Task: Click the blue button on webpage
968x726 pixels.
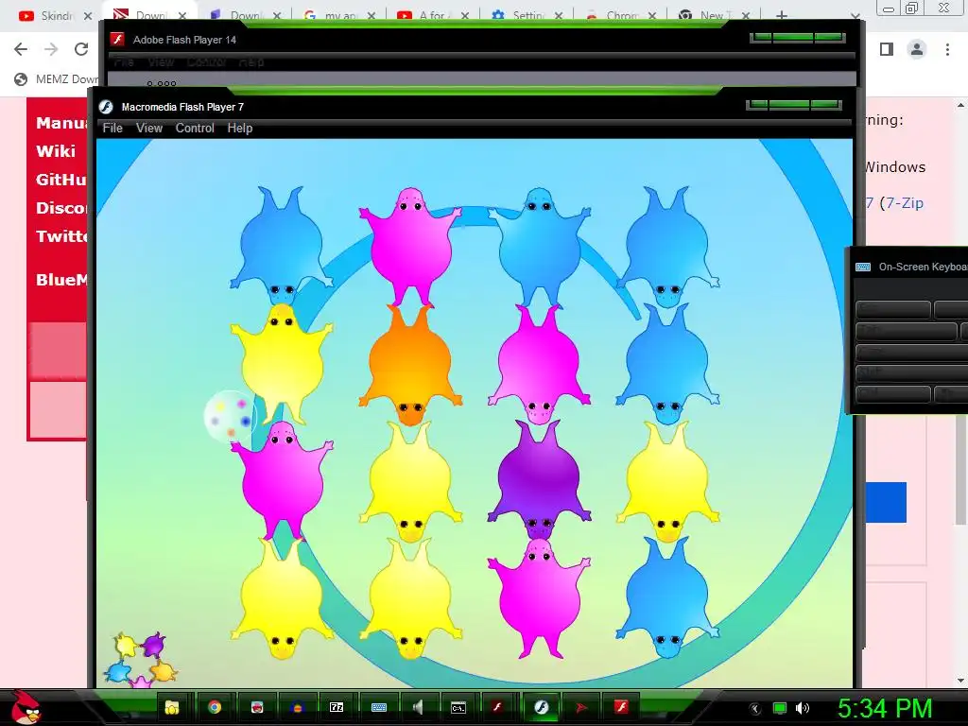Action: pos(885,503)
